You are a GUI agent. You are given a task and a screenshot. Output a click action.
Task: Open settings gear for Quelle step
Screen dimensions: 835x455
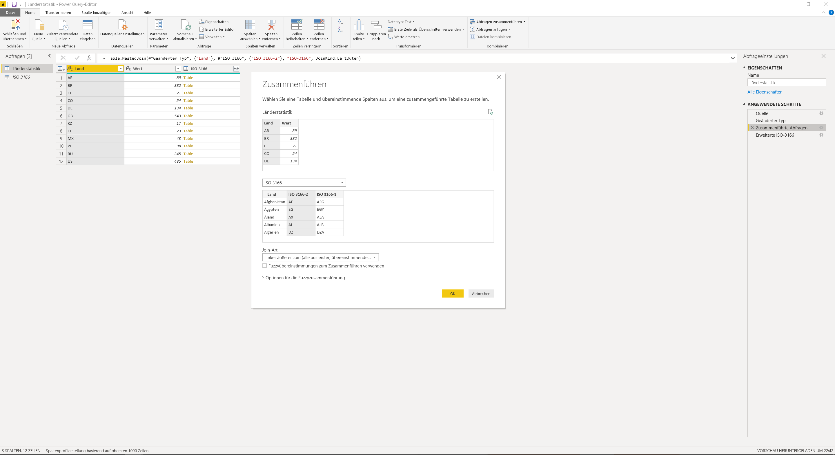click(x=821, y=113)
